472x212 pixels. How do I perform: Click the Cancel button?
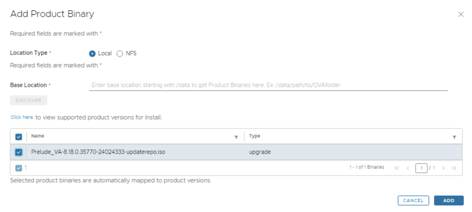coord(413,201)
